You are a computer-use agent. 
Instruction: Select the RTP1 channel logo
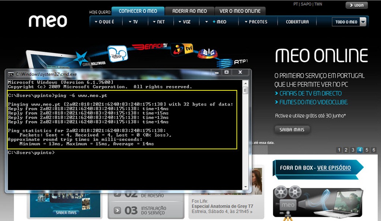[231, 63]
